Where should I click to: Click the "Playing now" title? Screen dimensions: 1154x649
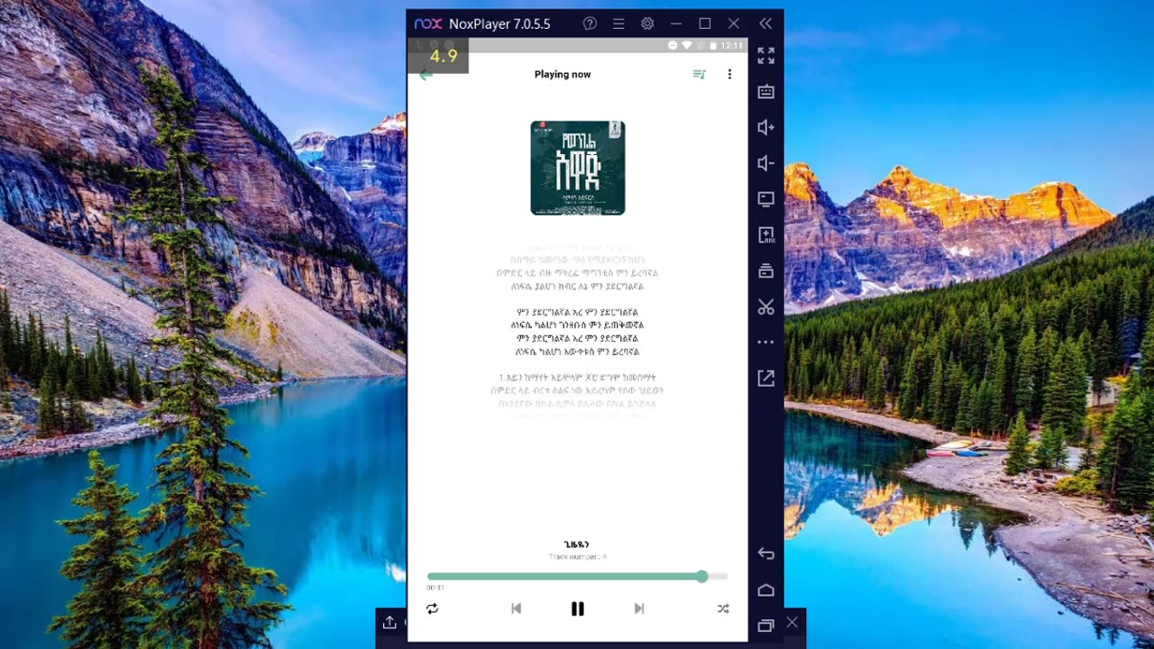pyautogui.click(x=563, y=75)
